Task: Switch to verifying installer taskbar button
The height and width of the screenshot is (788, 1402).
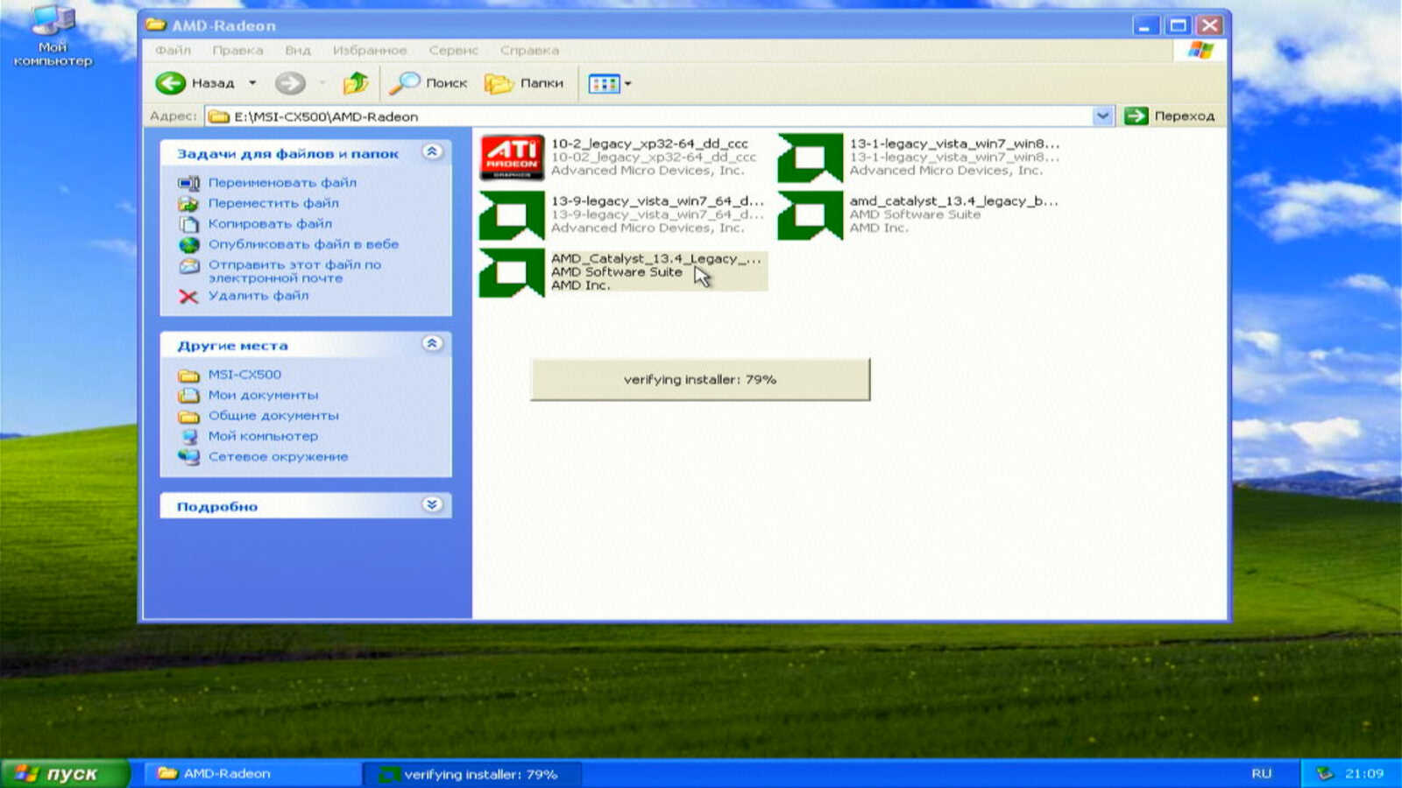Action: (473, 774)
